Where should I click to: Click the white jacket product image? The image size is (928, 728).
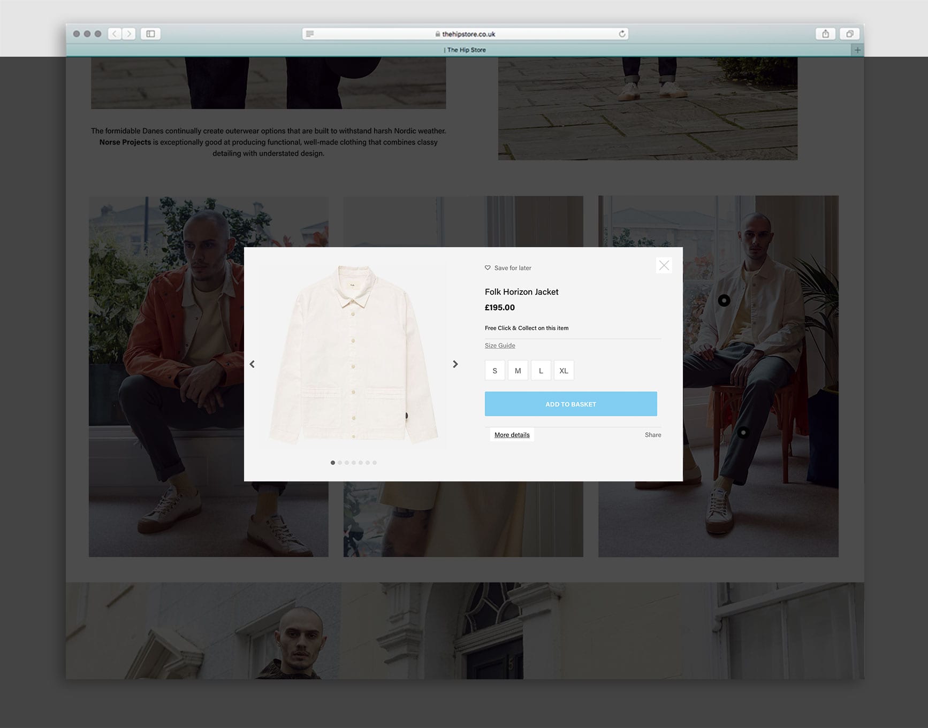coord(354,354)
